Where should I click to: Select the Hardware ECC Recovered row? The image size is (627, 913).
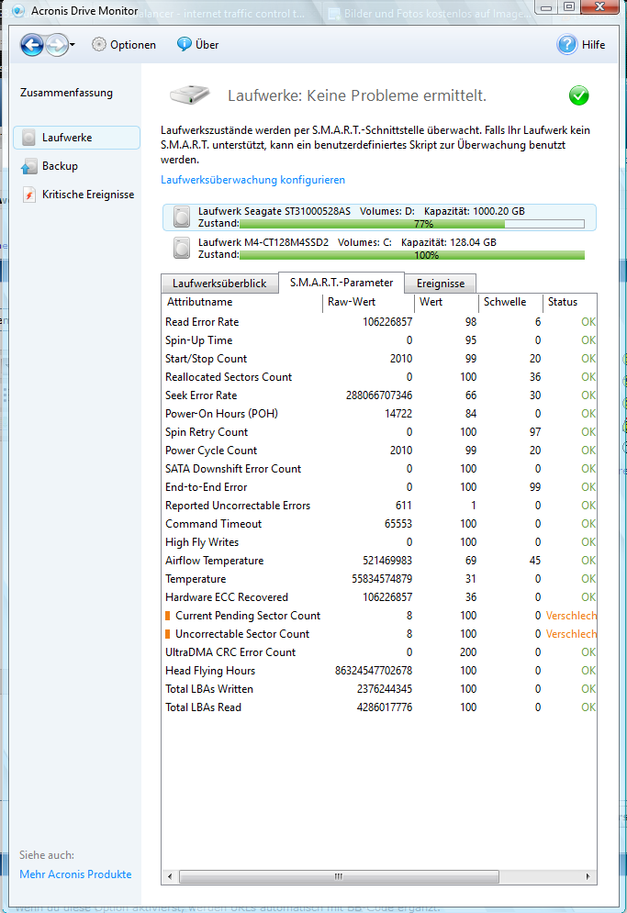click(379, 596)
